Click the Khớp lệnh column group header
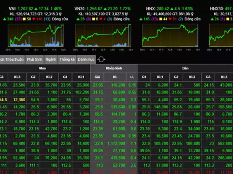The height and width of the screenshot is (174, 233). (x=113, y=68)
